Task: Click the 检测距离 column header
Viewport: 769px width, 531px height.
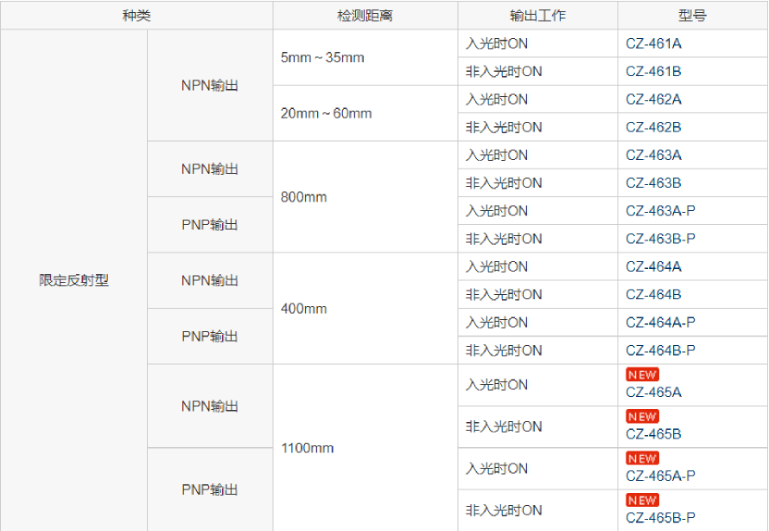Action: [365, 16]
